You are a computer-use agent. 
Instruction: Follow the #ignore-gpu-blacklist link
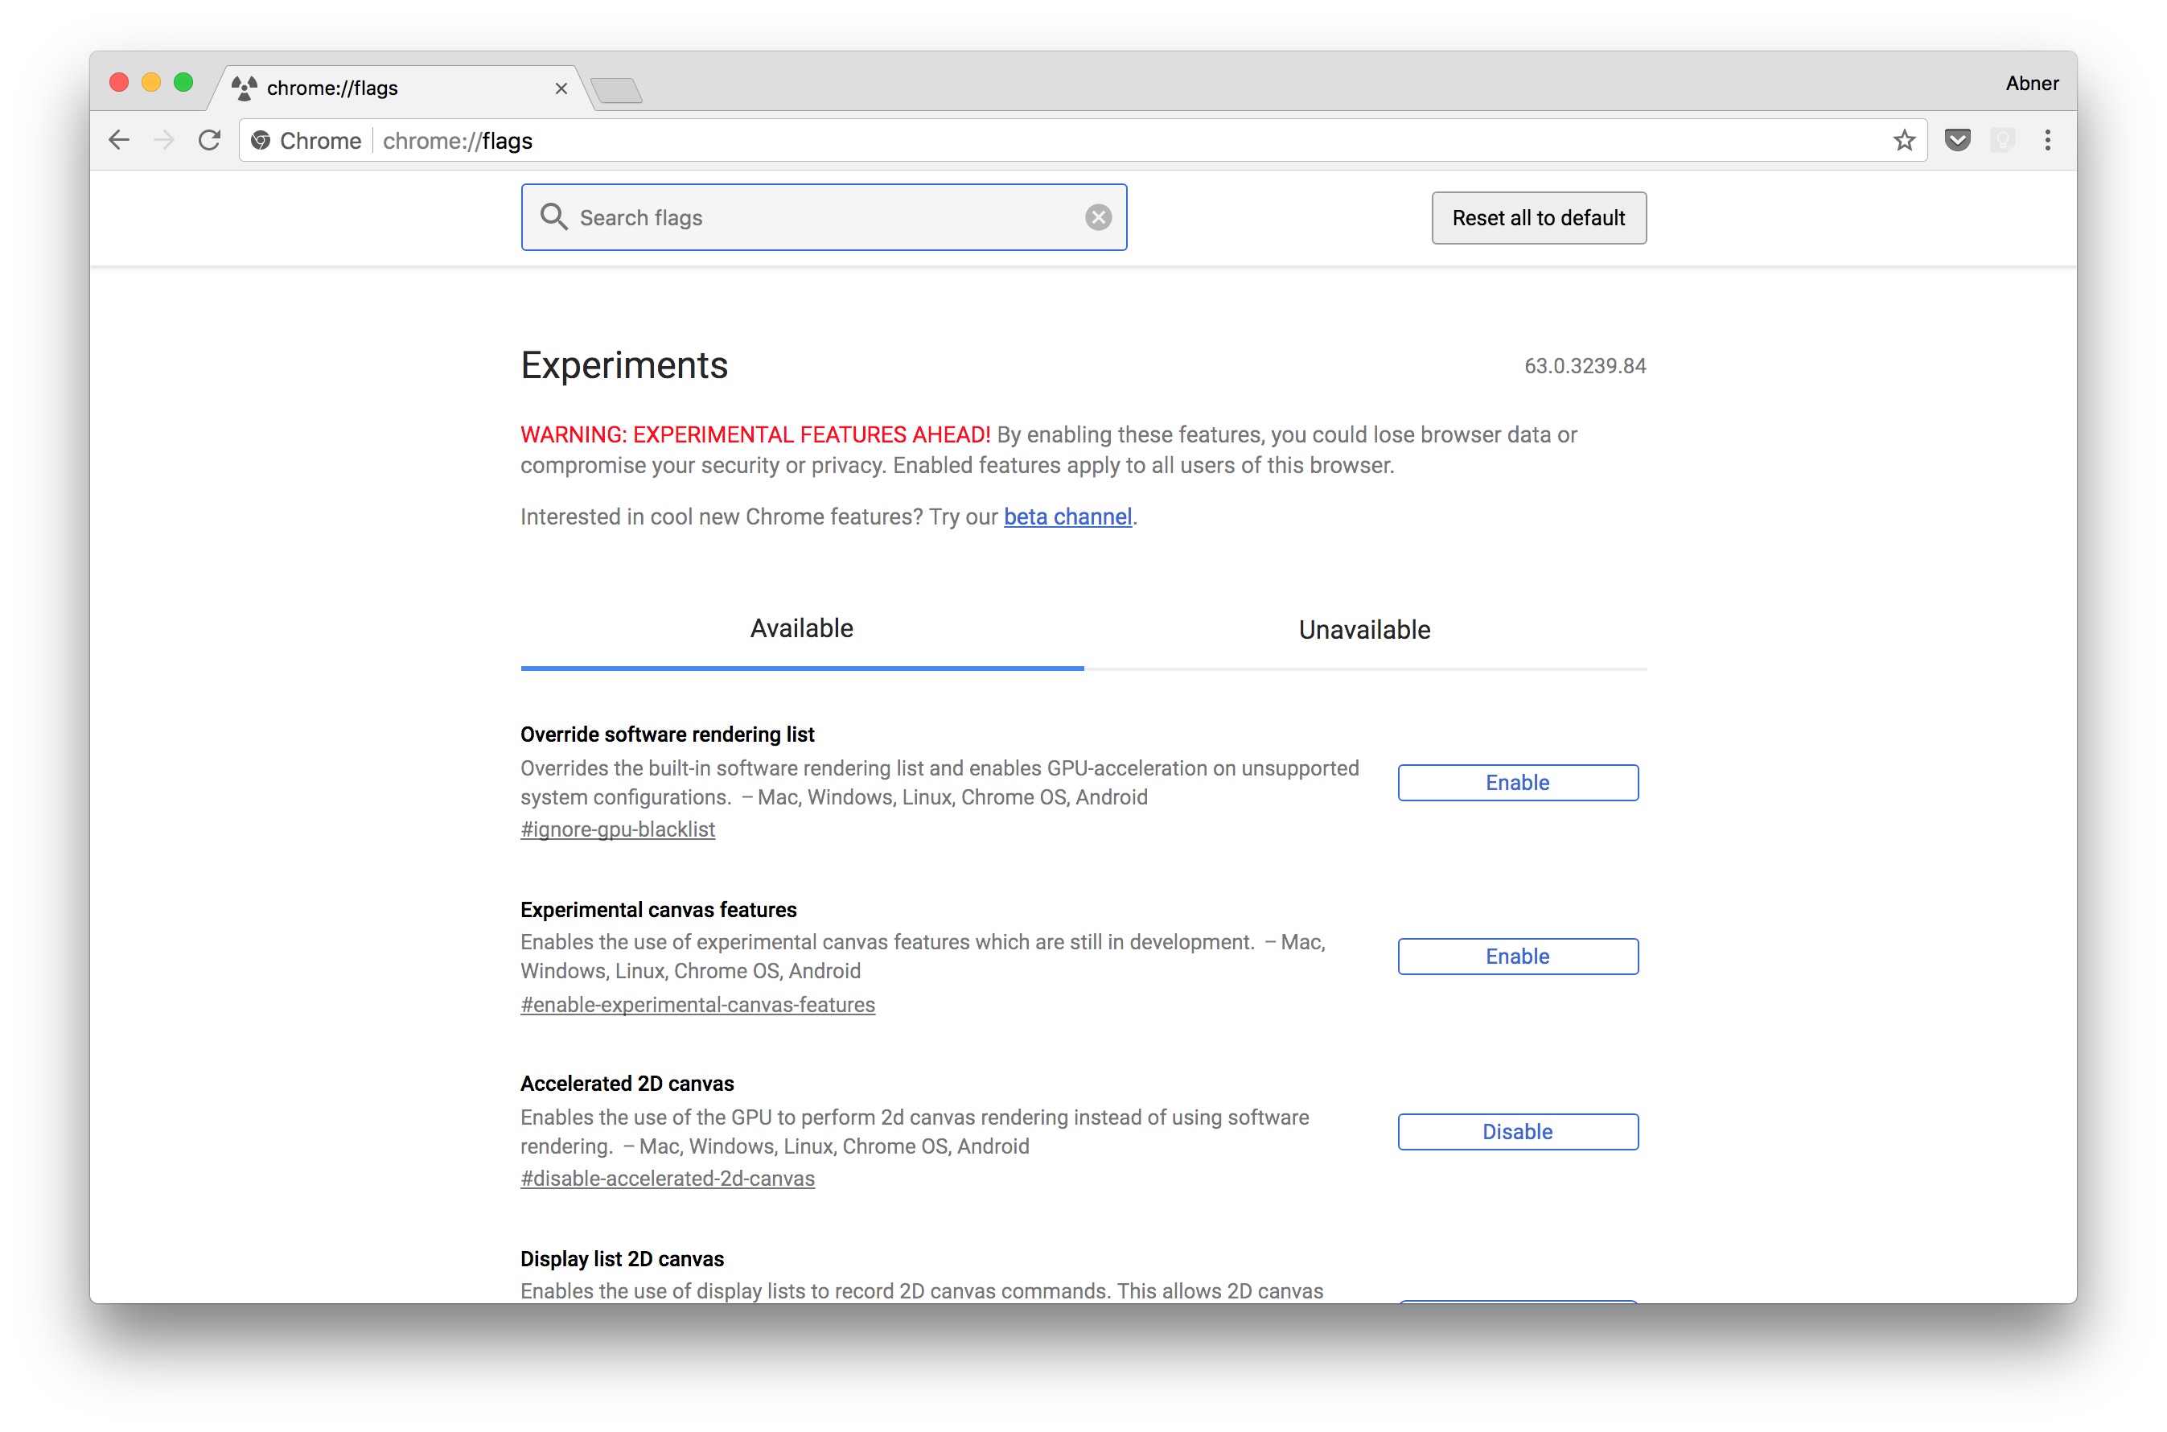(617, 829)
